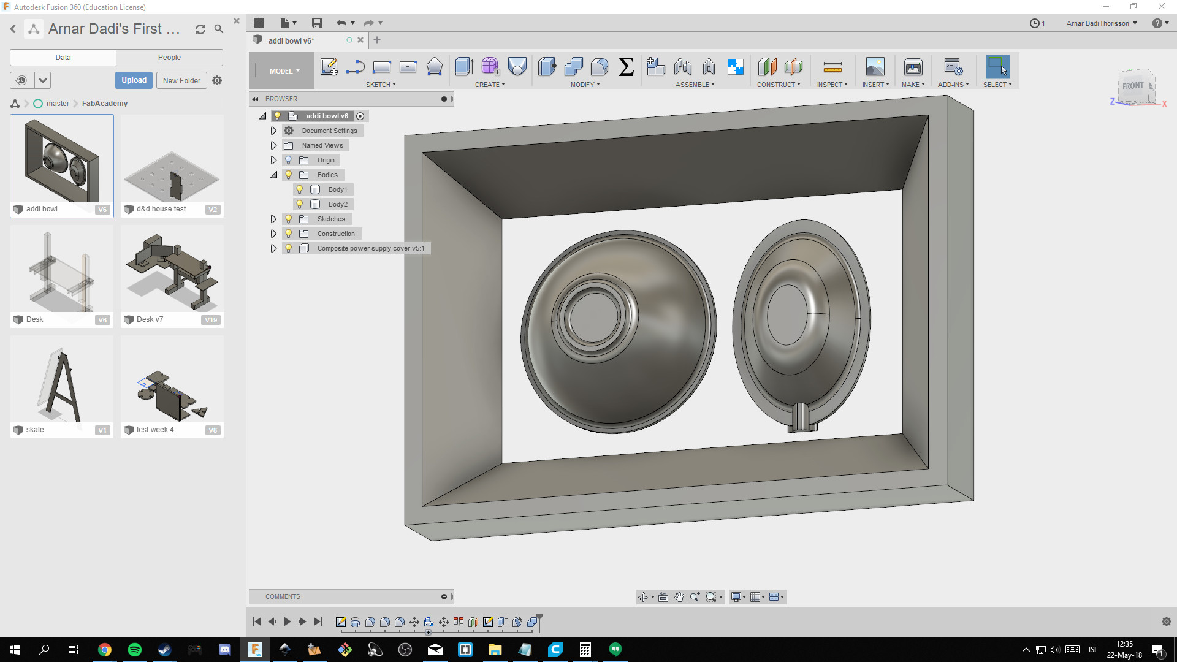Select the Press Pull modify icon
This screenshot has width=1177, height=662.
point(547,67)
